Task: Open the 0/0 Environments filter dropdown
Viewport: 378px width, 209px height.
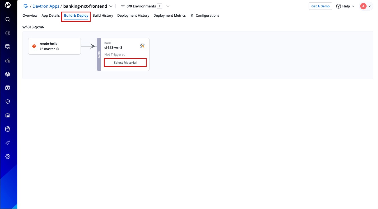Action: pos(168,6)
